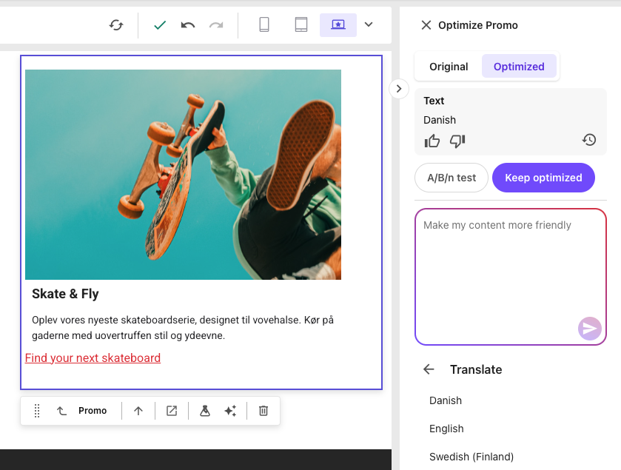
Task: Go back from the Translate section
Action: [x=429, y=369]
